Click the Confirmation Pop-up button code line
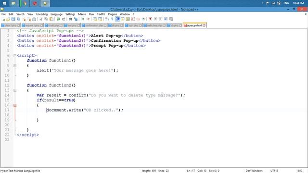The width and height of the screenshot is (308, 173). tap(89, 40)
